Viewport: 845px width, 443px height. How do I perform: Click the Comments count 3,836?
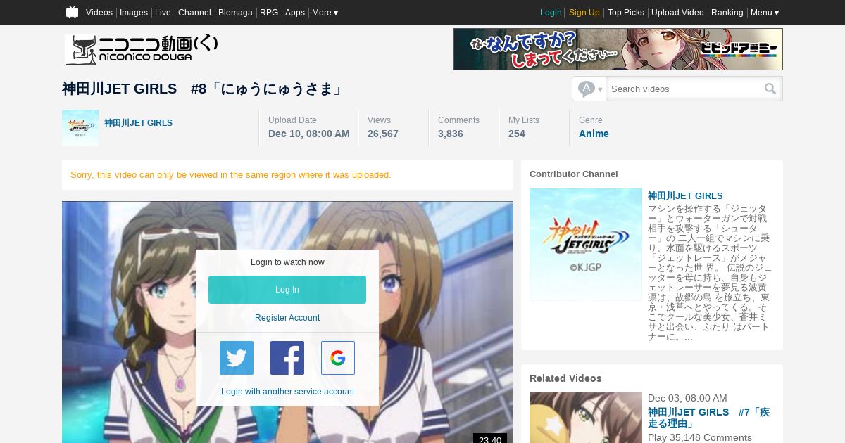[x=451, y=134]
